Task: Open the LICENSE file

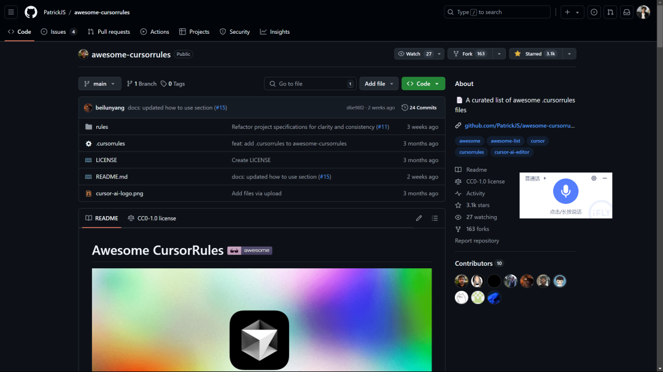Action: coord(106,160)
